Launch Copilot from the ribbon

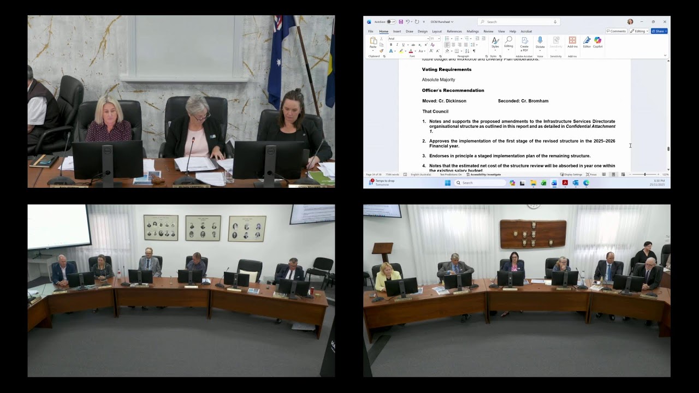pyautogui.click(x=598, y=42)
